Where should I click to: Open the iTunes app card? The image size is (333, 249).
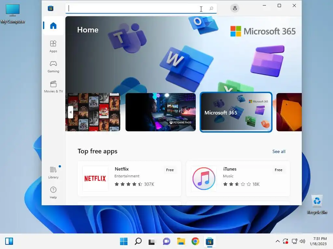pyautogui.click(x=238, y=179)
